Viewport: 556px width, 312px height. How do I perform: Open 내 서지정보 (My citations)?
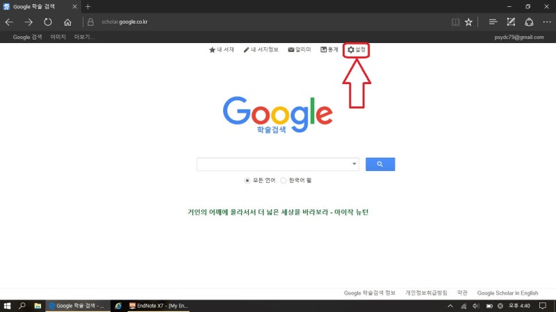pos(261,49)
